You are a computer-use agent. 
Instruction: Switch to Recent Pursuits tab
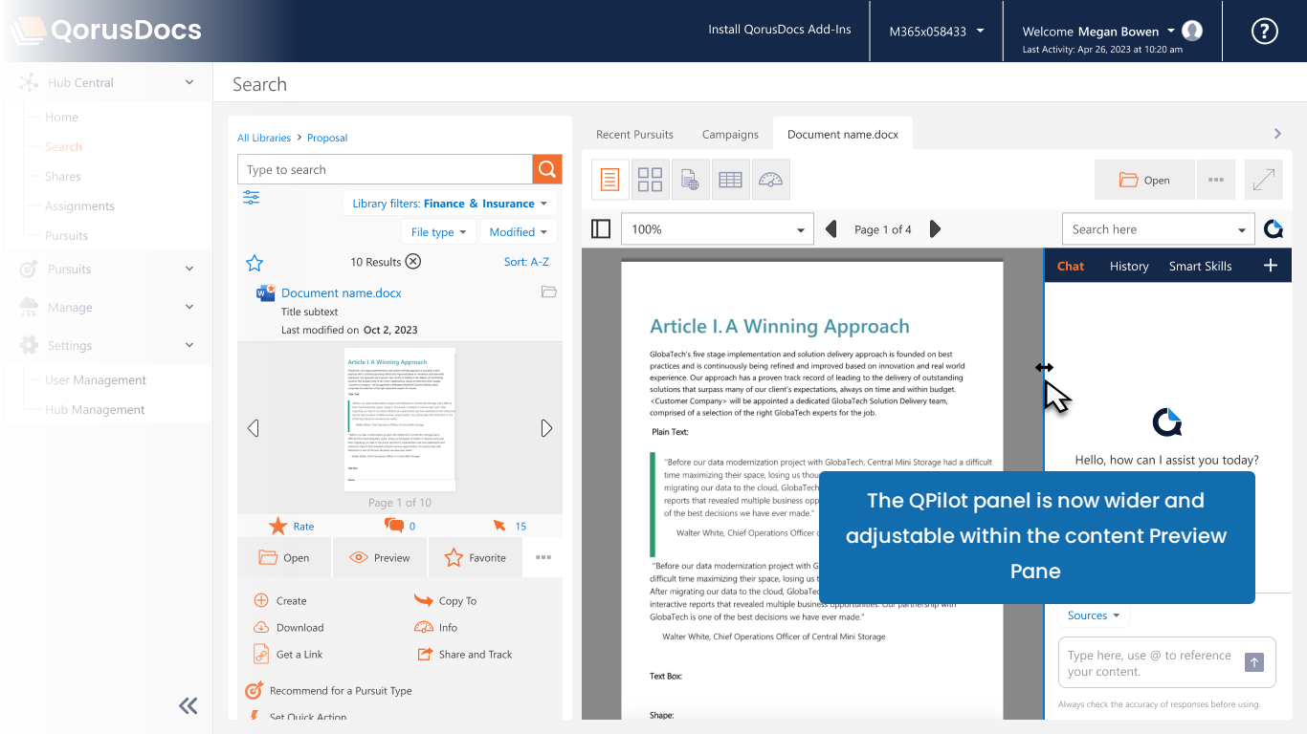coord(634,134)
